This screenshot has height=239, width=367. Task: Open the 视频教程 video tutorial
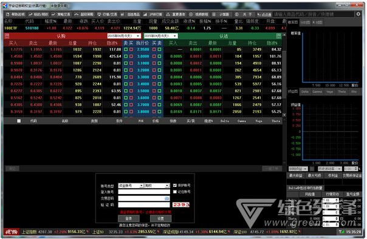tap(199, 14)
